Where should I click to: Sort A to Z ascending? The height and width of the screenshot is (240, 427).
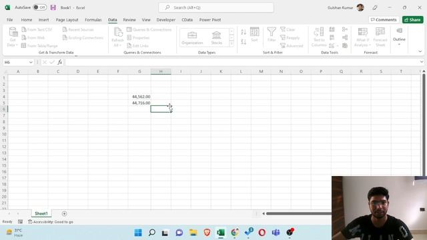pos(244,32)
